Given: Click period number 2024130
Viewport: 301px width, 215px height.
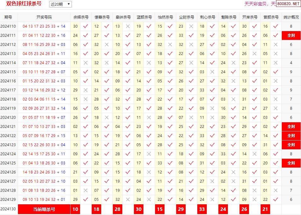Looking at the screenshot, I should (8, 209).
